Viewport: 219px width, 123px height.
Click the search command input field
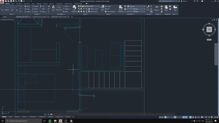click(x=168, y=1)
